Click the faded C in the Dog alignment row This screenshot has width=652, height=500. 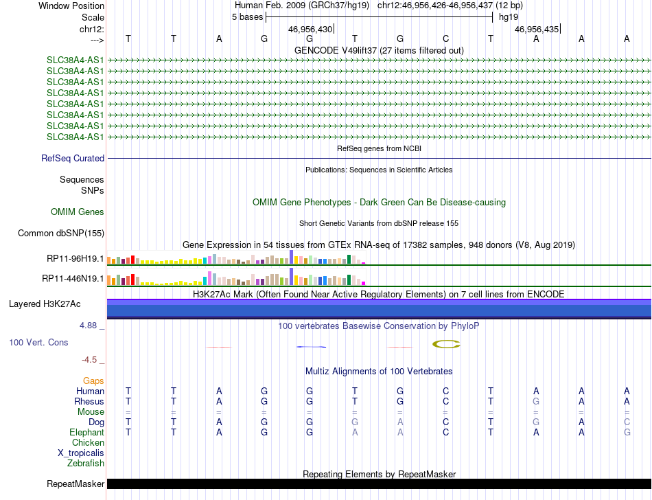627,422
